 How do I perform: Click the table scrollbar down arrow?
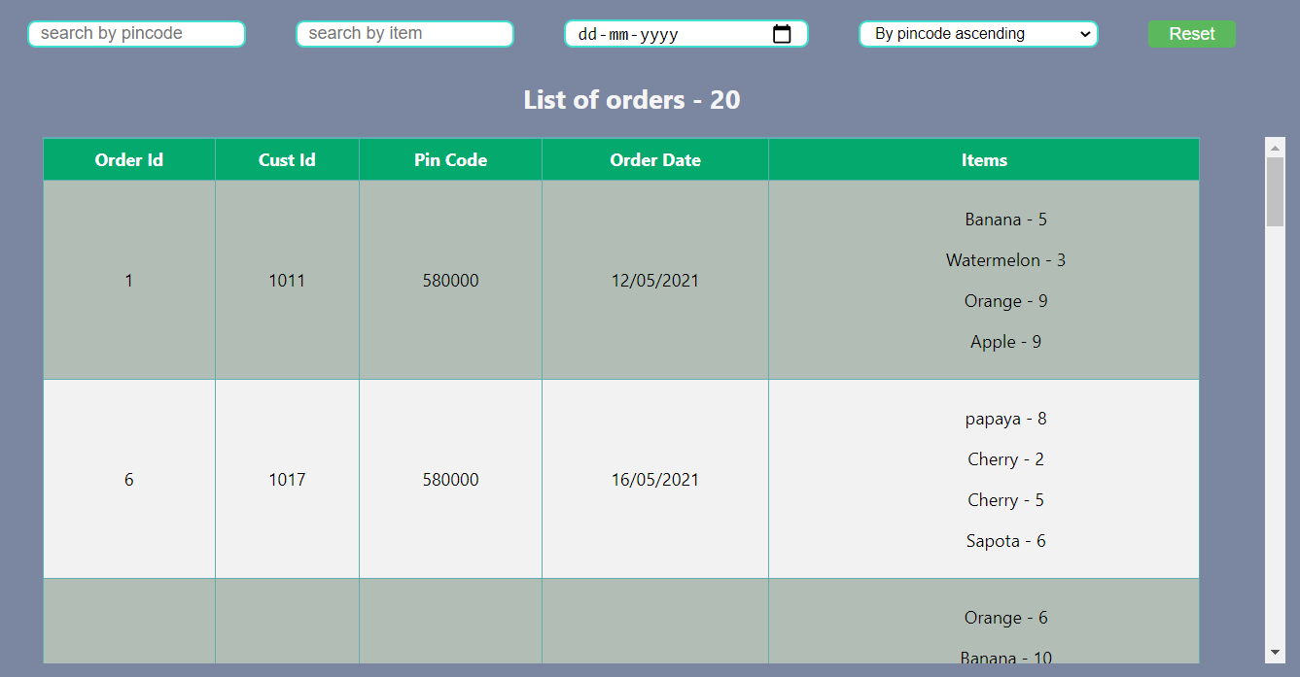tap(1275, 652)
